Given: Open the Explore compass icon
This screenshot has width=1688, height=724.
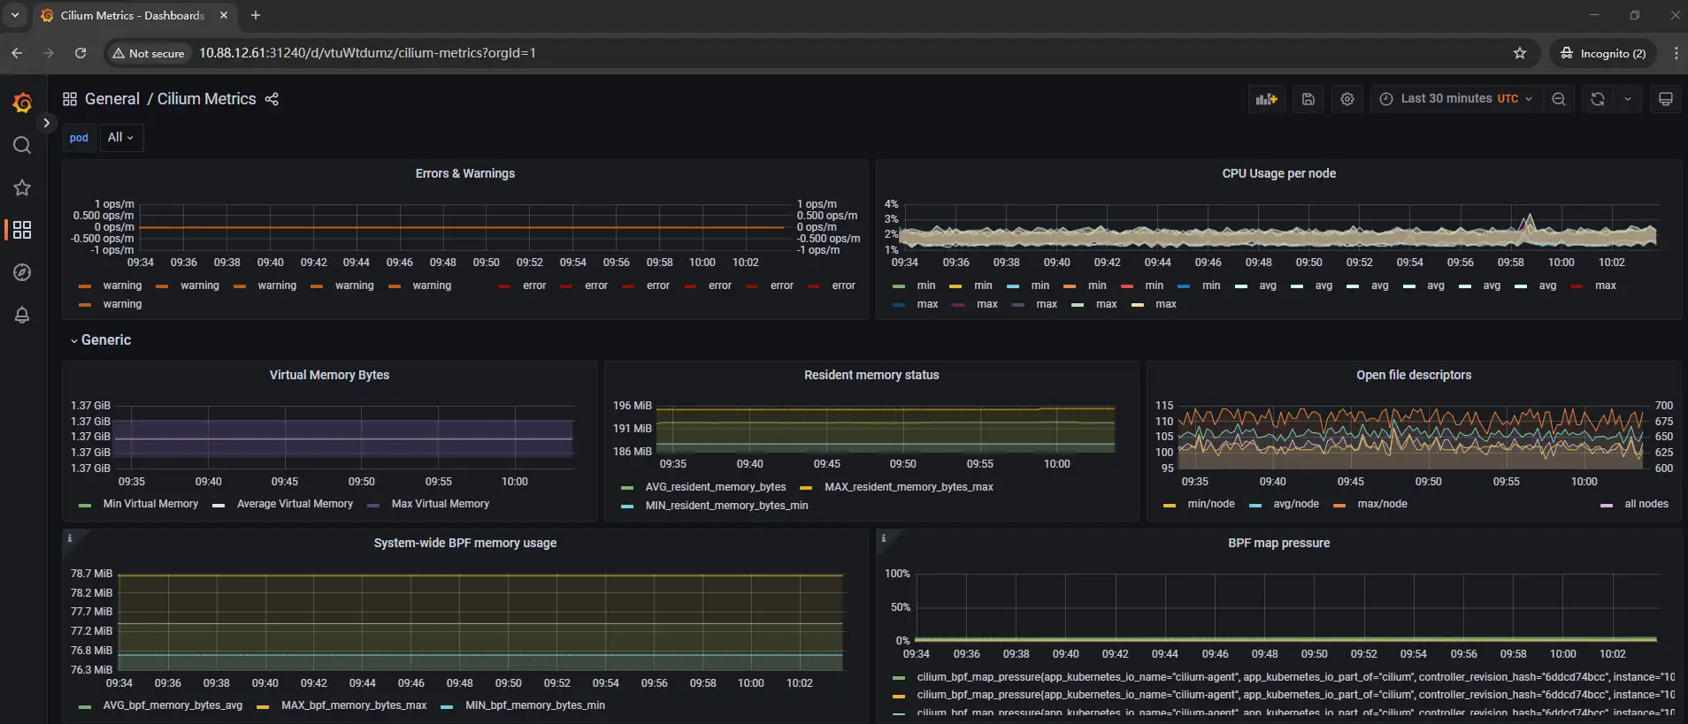Looking at the screenshot, I should 22,272.
